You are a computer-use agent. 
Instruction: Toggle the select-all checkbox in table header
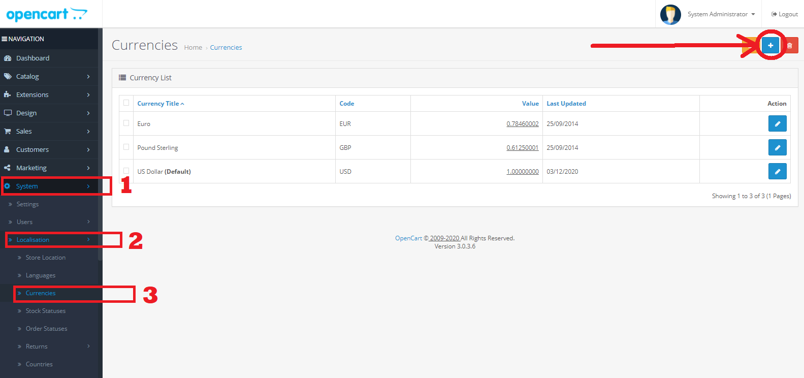[x=126, y=103]
